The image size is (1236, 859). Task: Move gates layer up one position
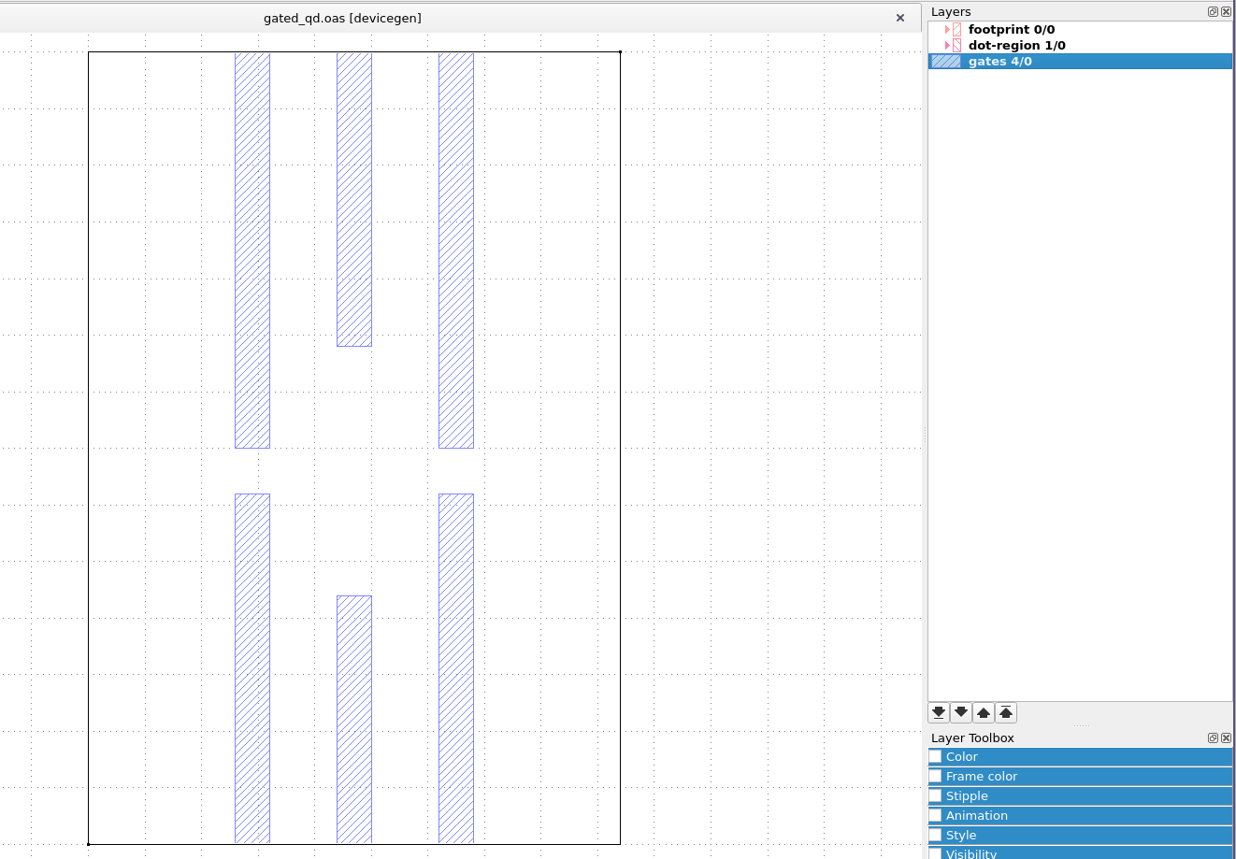point(984,712)
